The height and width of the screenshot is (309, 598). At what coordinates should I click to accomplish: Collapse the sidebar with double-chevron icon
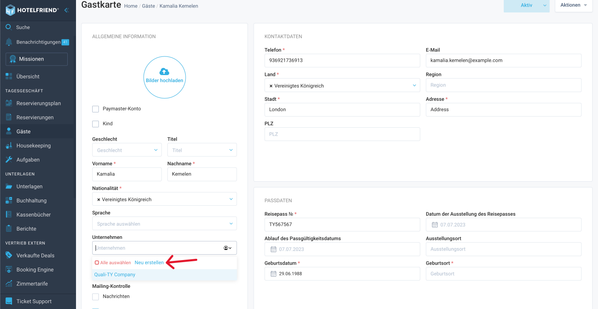[x=66, y=10]
